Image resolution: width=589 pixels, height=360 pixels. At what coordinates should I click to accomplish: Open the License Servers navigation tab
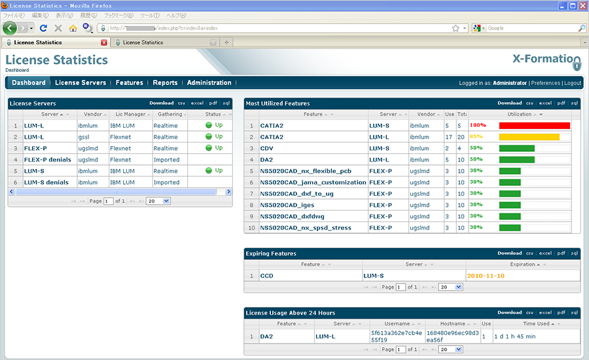click(x=80, y=82)
